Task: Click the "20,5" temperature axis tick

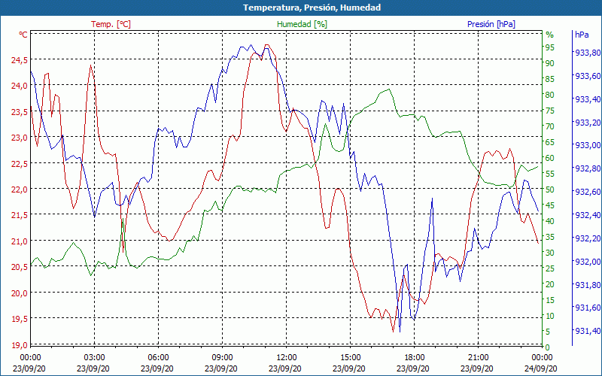Action: [x=20, y=268]
